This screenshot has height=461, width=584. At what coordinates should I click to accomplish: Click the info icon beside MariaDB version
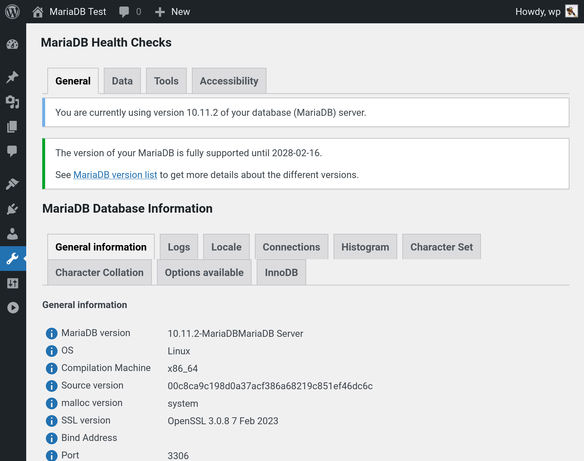coord(52,333)
